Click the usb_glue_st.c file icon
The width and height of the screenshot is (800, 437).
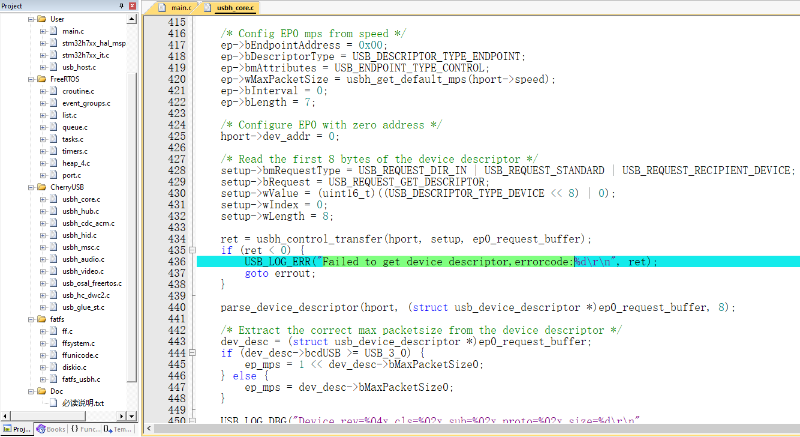tap(54, 307)
